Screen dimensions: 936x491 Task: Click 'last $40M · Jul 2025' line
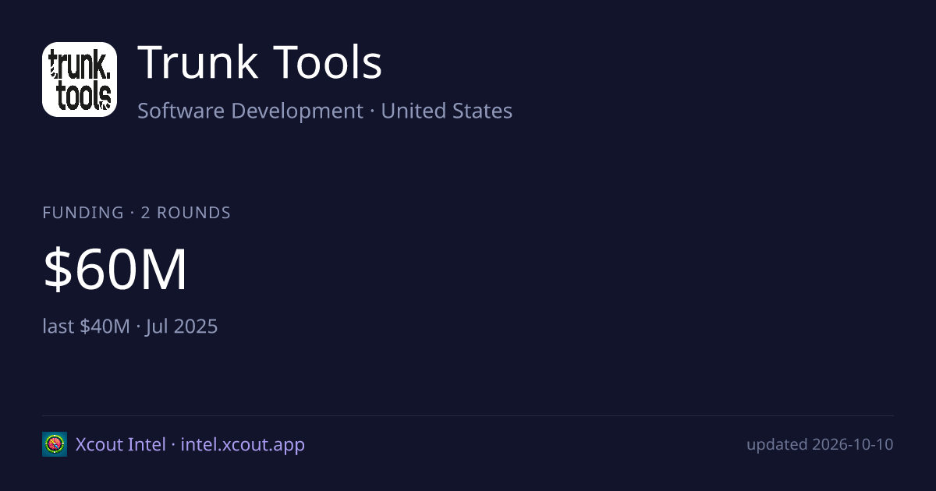[130, 326]
